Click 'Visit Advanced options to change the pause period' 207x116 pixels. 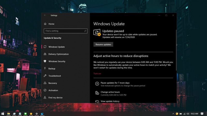click(123, 86)
